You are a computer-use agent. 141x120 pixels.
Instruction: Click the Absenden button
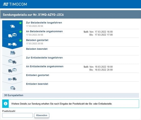point(42,115)
